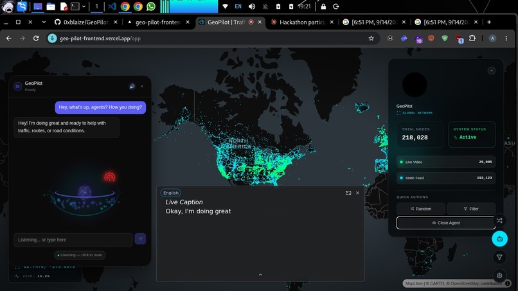This screenshot has width=518, height=291.
Task: Click the Total Nodes 218,028 card
Action: 420,134
